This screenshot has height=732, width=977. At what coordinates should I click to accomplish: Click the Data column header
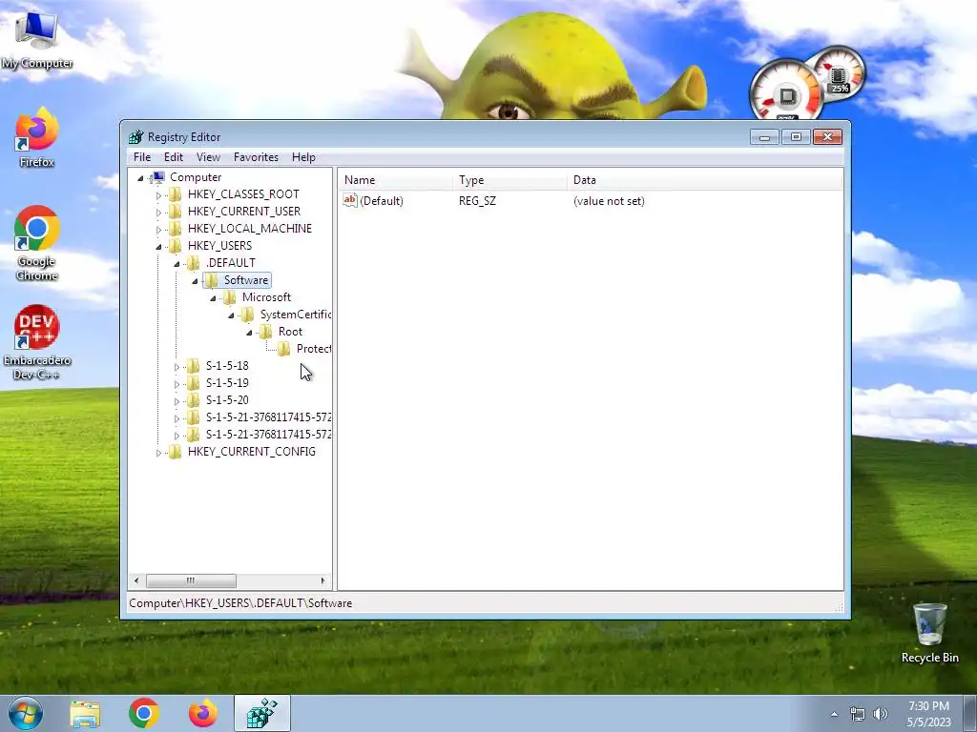705,180
